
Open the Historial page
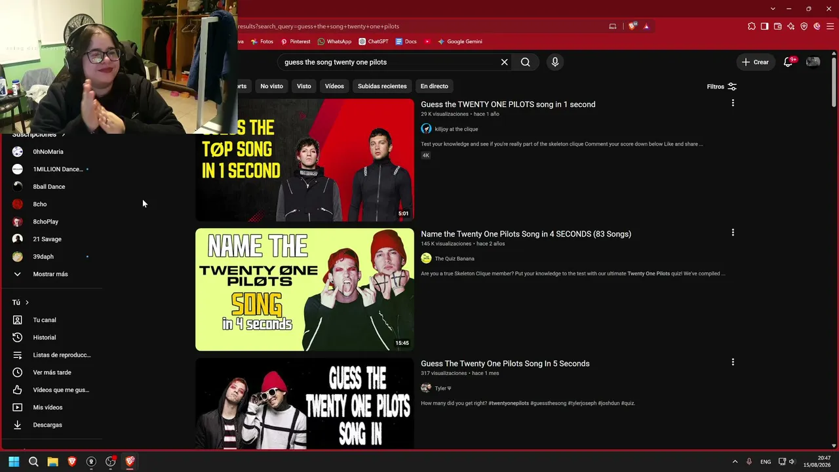[x=51, y=338]
